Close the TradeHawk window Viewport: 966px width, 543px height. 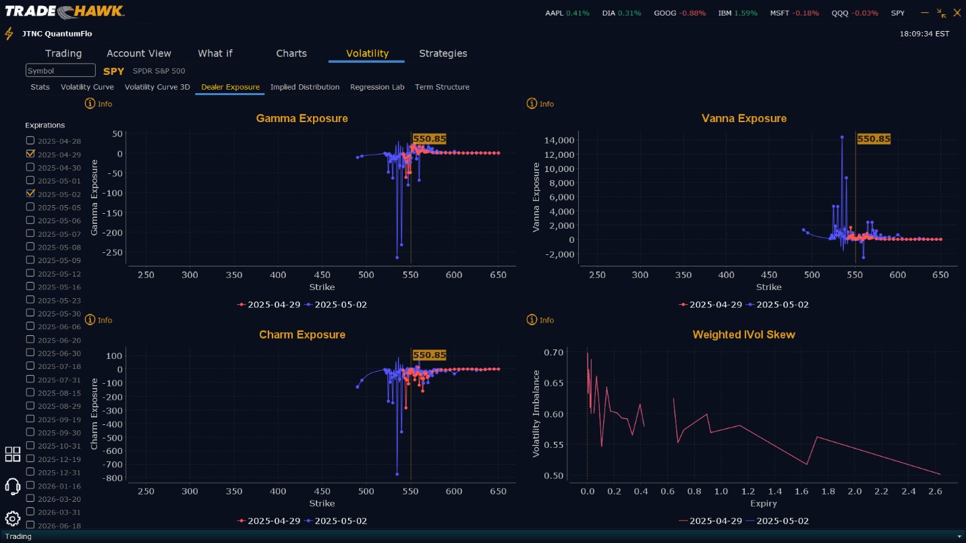[x=957, y=13]
